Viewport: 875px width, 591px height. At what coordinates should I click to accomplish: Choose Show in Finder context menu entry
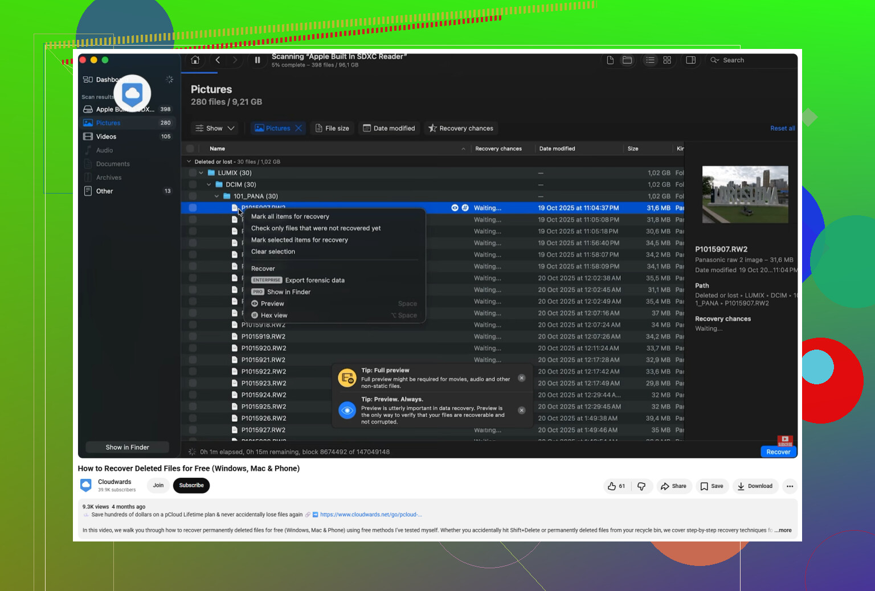coord(335,292)
